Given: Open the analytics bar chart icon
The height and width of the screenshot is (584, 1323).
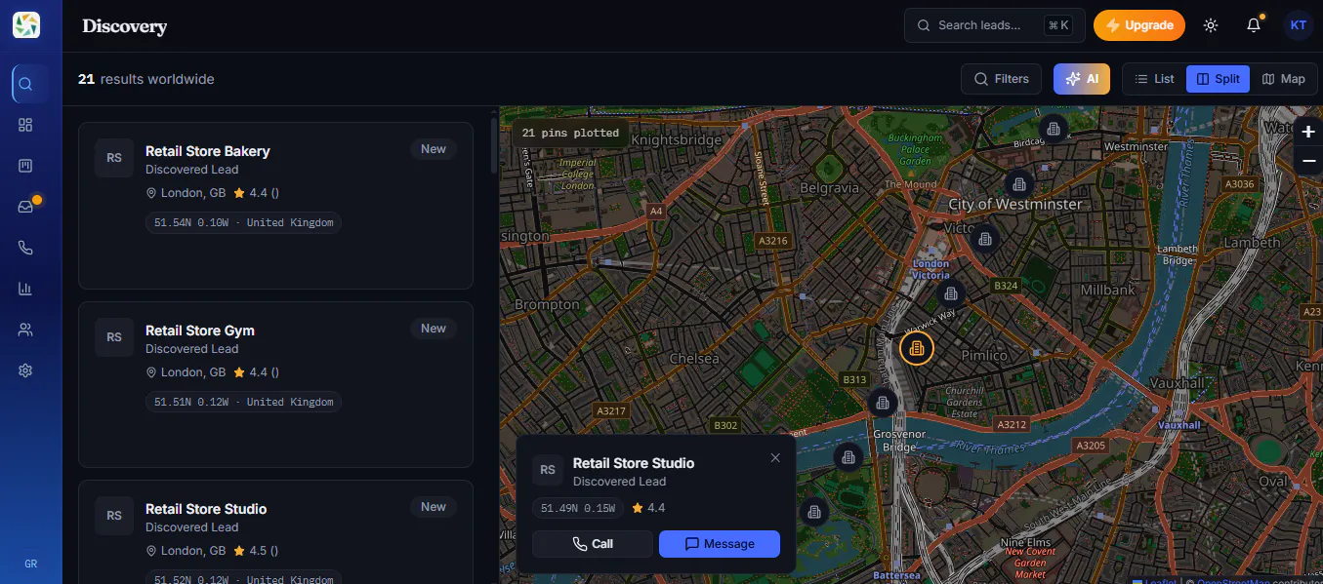Looking at the screenshot, I should click(x=26, y=289).
